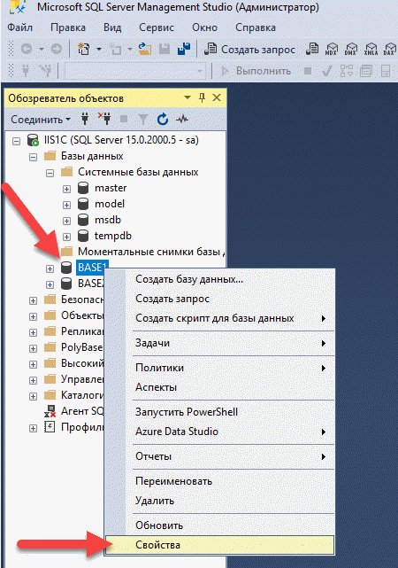Open the Окно menu
Screen dimensions: 398x568
click(204, 27)
